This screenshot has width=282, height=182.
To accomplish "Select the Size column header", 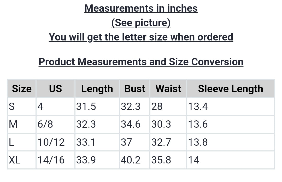I will click(x=22, y=89).
